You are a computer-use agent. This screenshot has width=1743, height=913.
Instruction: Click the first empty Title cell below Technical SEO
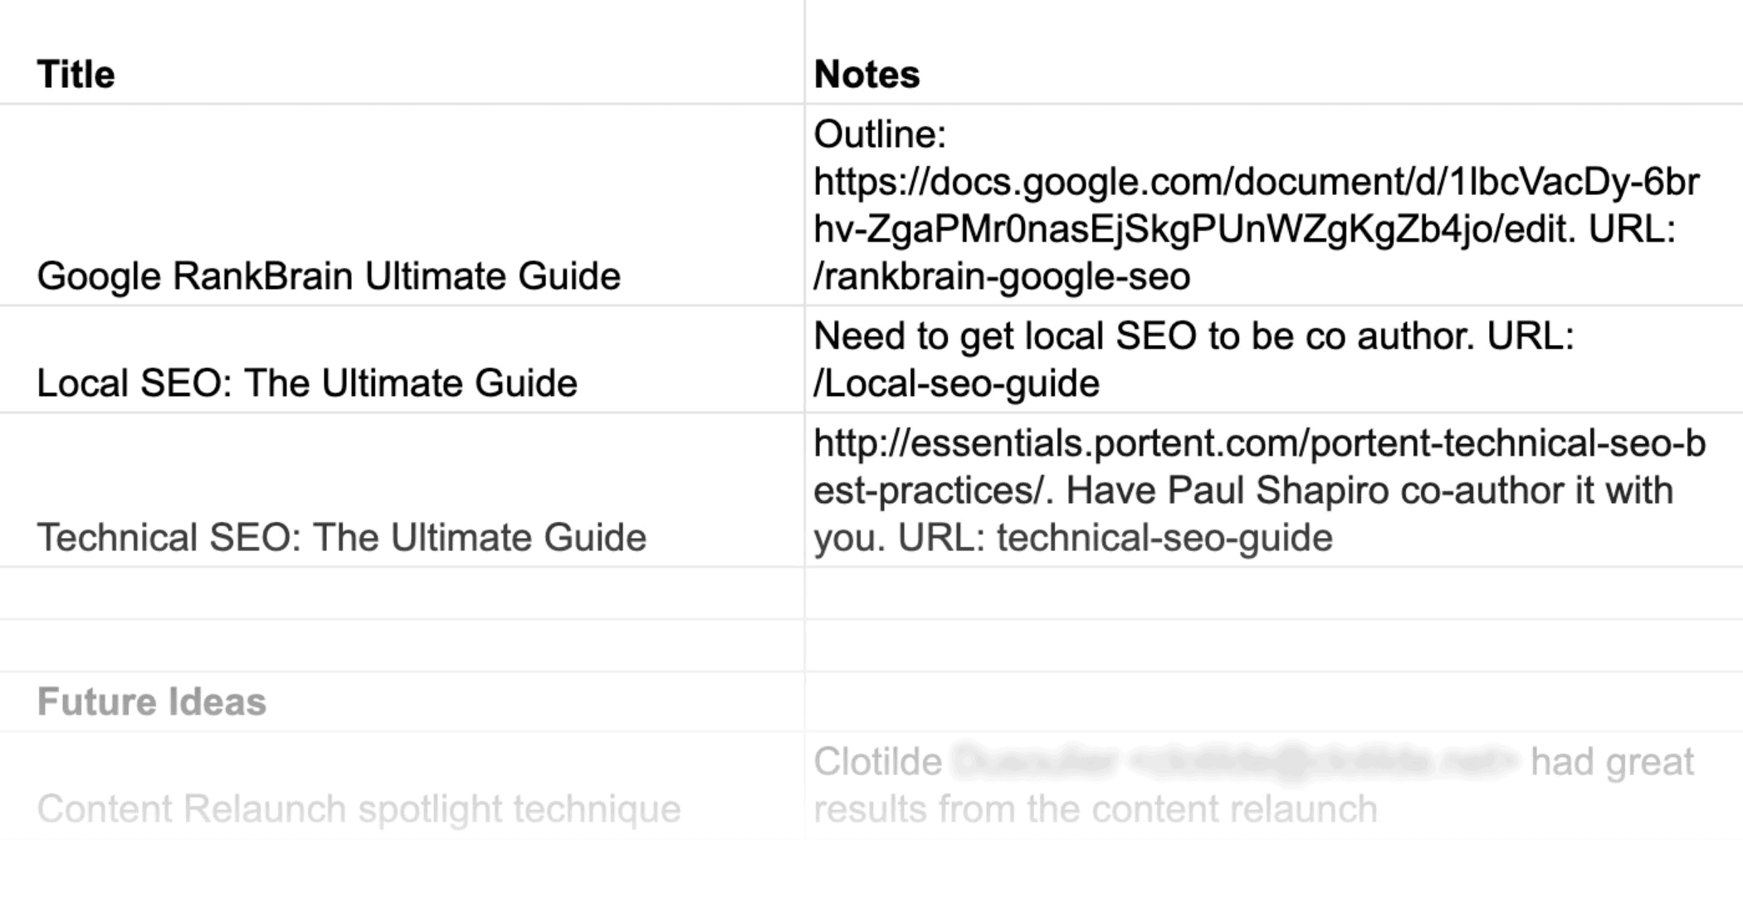(x=402, y=593)
